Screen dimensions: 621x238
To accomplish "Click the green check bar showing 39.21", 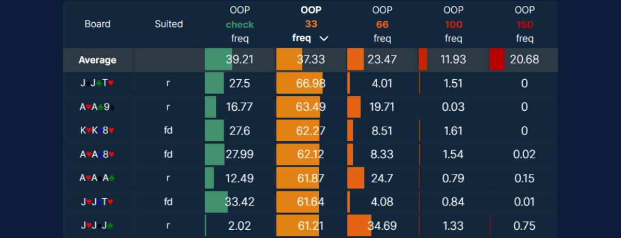I will point(218,59).
